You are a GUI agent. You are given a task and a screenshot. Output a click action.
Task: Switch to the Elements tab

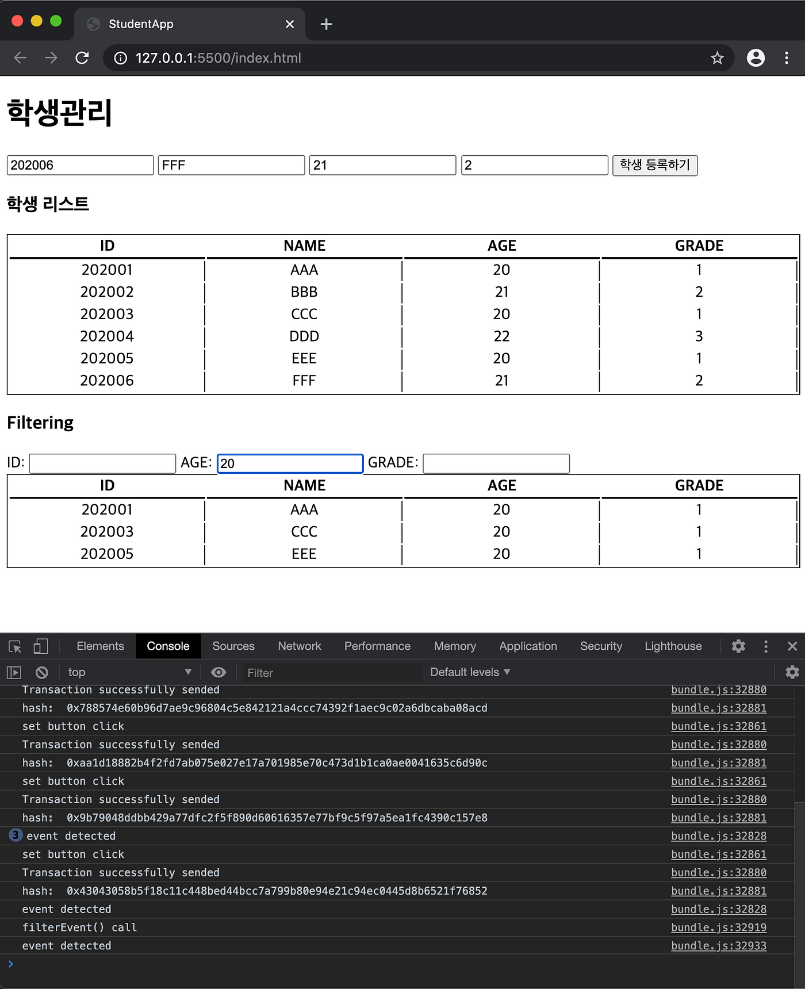tap(100, 646)
